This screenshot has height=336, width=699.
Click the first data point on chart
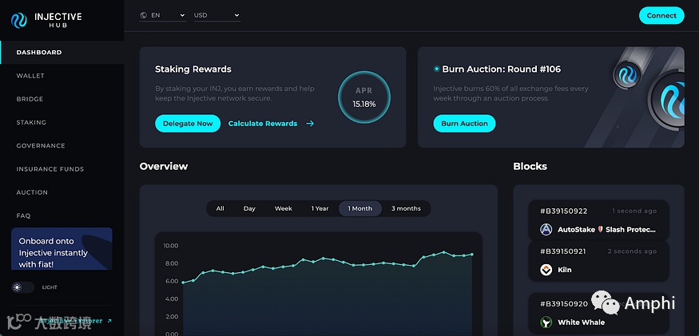[x=183, y=283]
